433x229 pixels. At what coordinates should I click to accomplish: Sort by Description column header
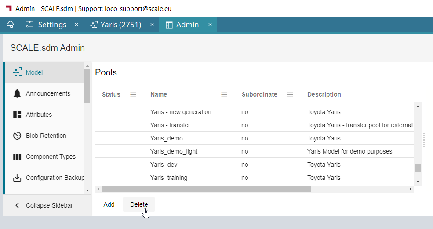pyautogui.click(x=324, y=94)
